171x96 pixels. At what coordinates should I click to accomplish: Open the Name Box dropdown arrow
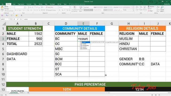pos(9,19)
